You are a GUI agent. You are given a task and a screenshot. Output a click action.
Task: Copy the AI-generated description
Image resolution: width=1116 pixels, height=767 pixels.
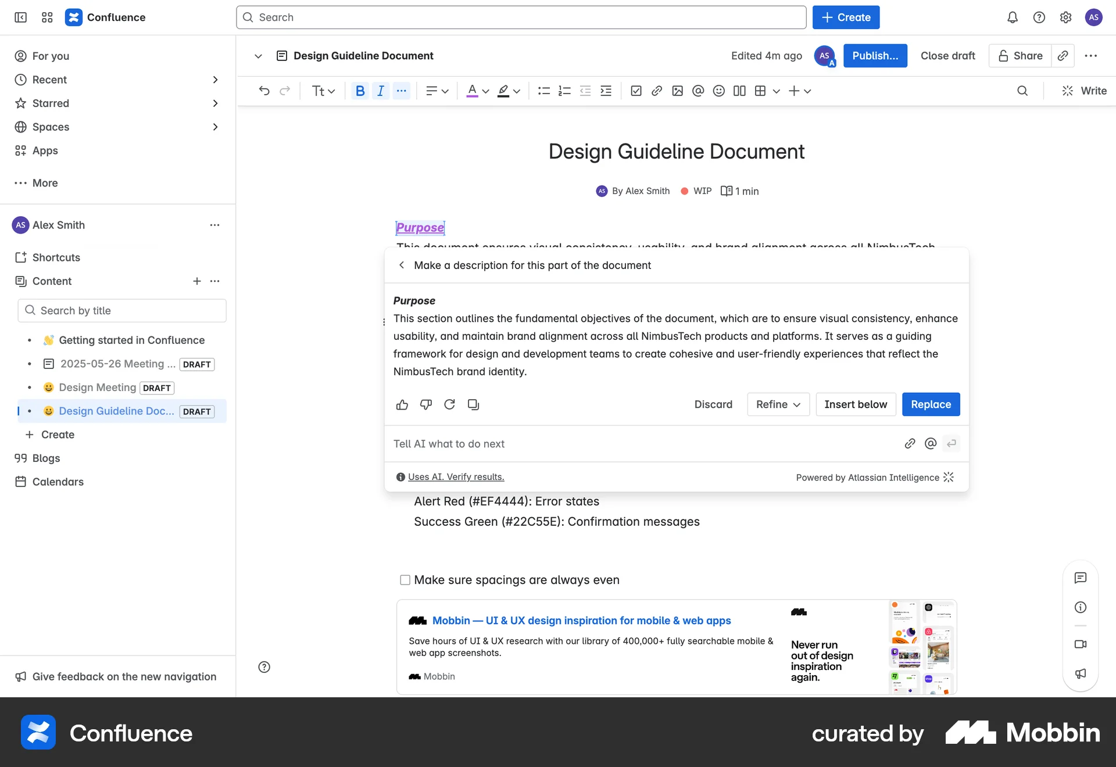(x=473, y=404)
